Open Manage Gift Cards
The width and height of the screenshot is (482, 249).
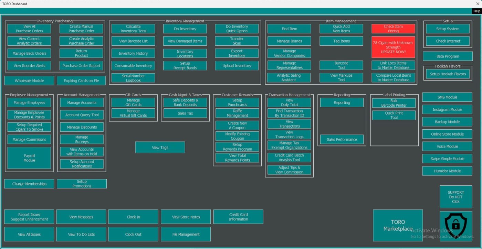[133, 102]
